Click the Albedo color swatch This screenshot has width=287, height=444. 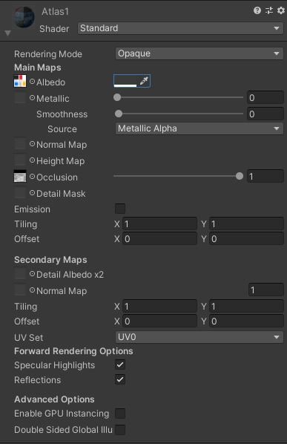pyautogui.click(x=125, y=81)
